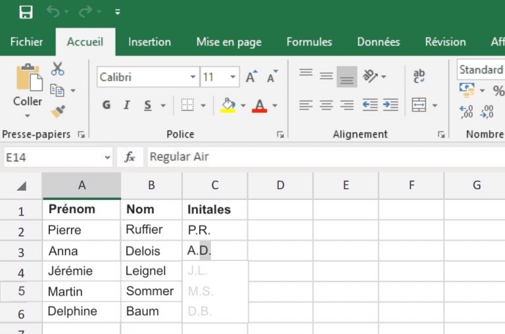Switch to the Insertion ribbon tab
The image size is (505, 334).
(150, 42)
